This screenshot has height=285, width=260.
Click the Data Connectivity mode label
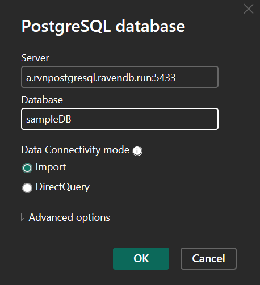76,150
